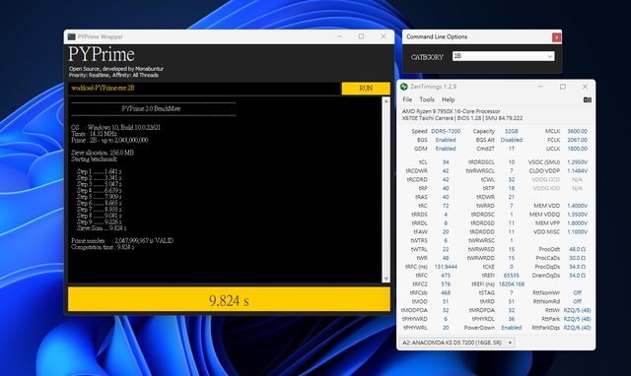Click the workload-PYPrime.exe 2B command field
631x376 pixels.
click(204, 88)
